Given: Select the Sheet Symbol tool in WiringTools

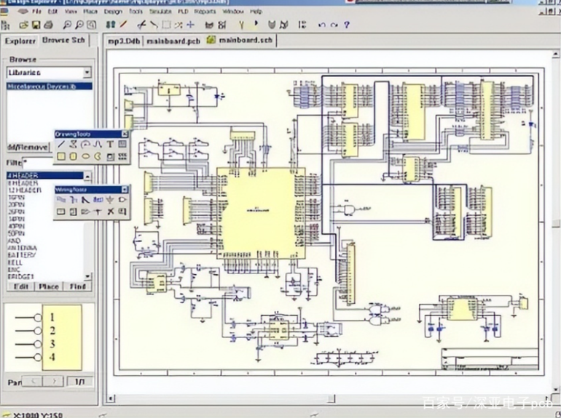Looking at the screenshot, I should click(61, 212).
